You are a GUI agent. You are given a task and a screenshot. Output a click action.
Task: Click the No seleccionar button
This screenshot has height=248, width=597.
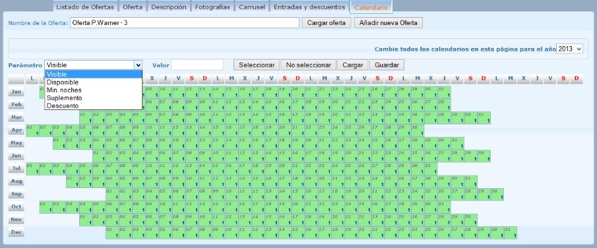309,65
